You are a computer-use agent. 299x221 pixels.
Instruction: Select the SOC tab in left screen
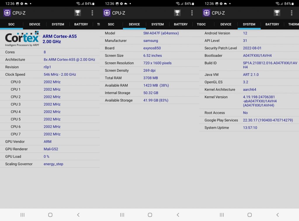[x=11, y=24]
